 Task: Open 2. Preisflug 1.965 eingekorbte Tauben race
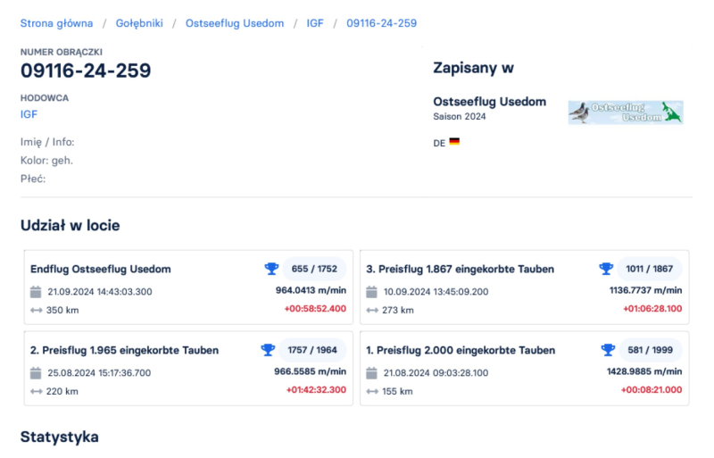(124, 350)
